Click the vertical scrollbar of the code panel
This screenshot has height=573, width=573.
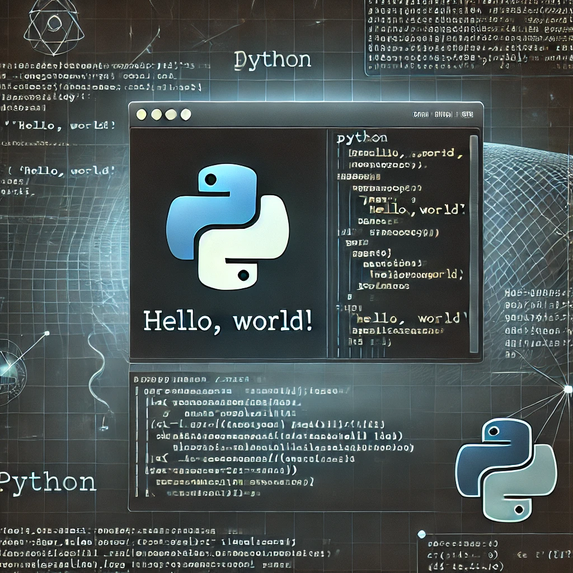[x=473, y=244]
